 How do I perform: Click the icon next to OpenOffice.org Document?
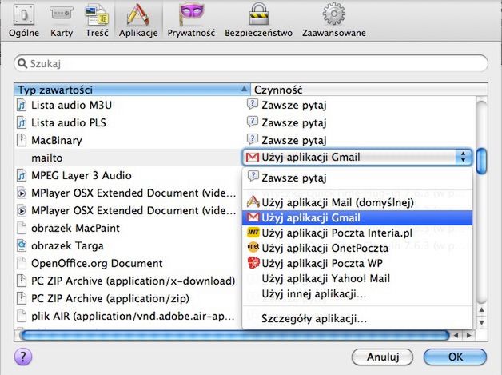coord(22,264)
